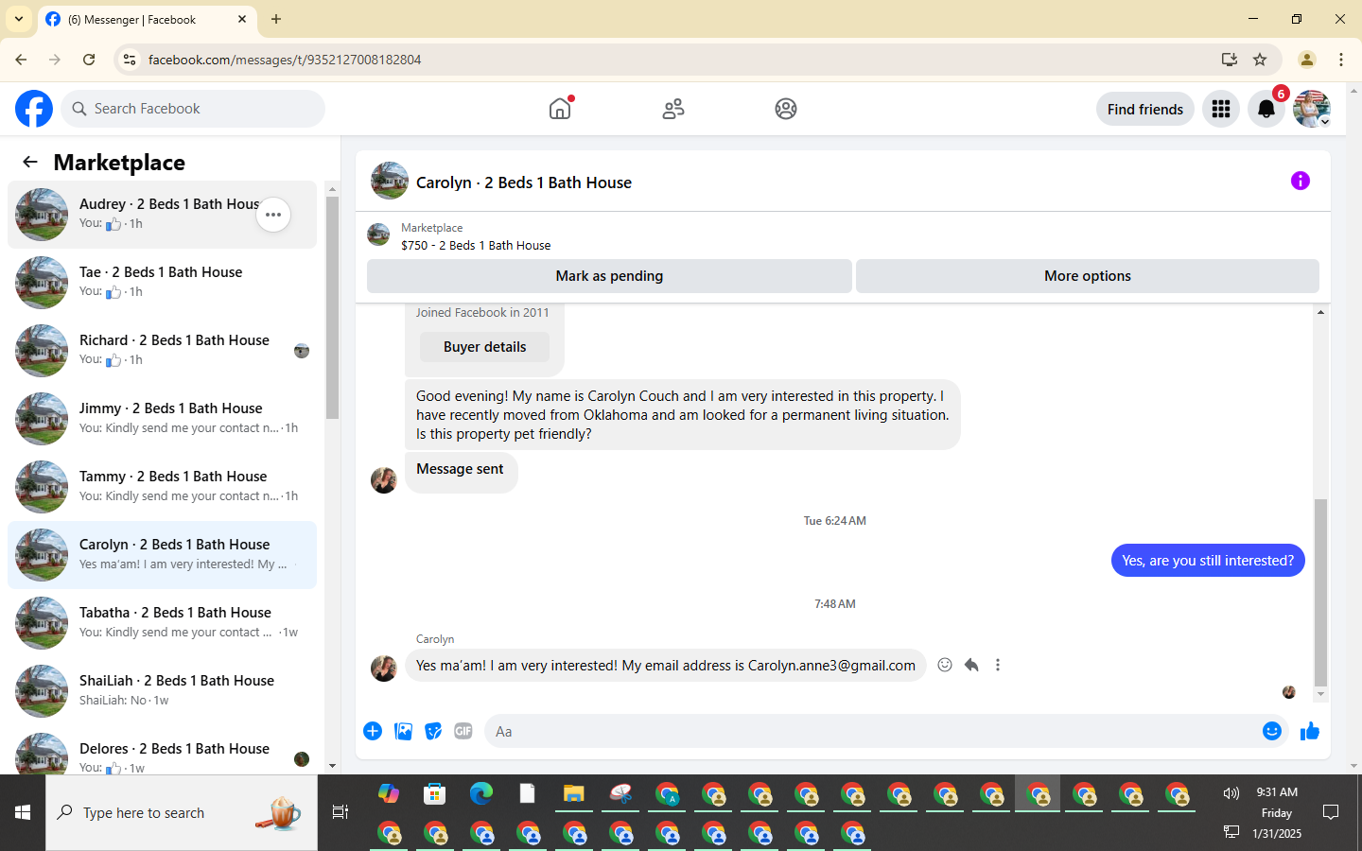This screenshot has width=1362, height=851.
Task: Launch Microsoft Edge from the taskbar
Action: click(x=481, y=793)
